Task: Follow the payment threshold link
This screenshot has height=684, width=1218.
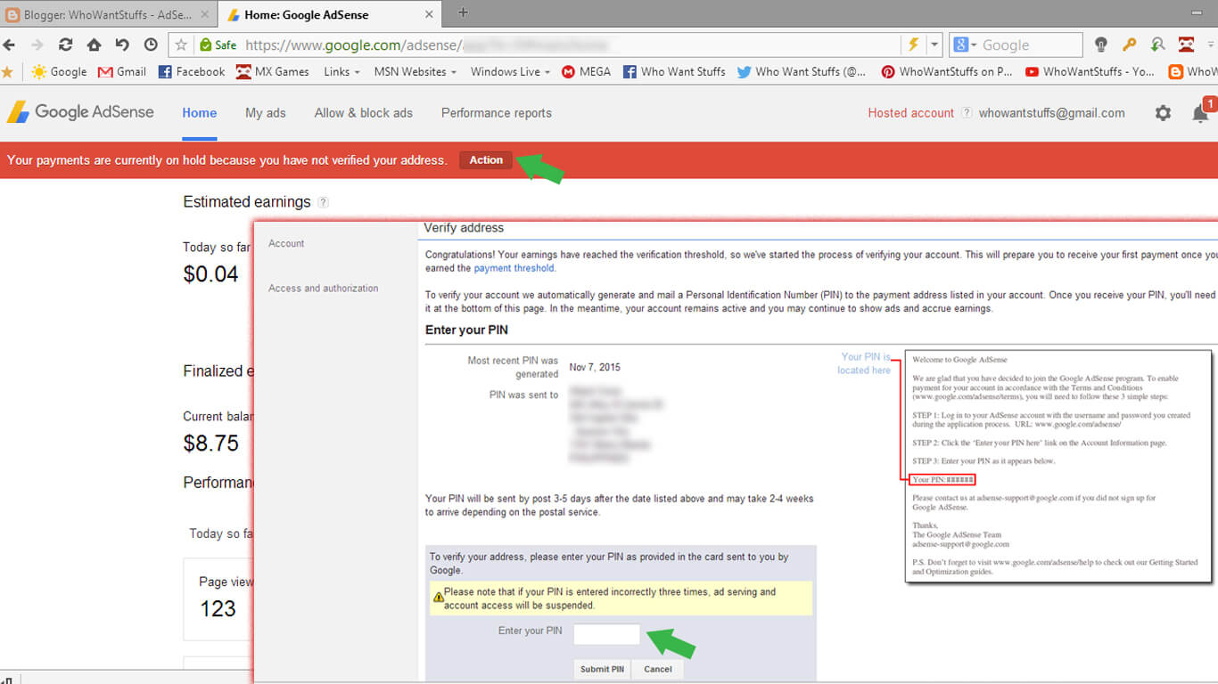Action: [514, 268]
